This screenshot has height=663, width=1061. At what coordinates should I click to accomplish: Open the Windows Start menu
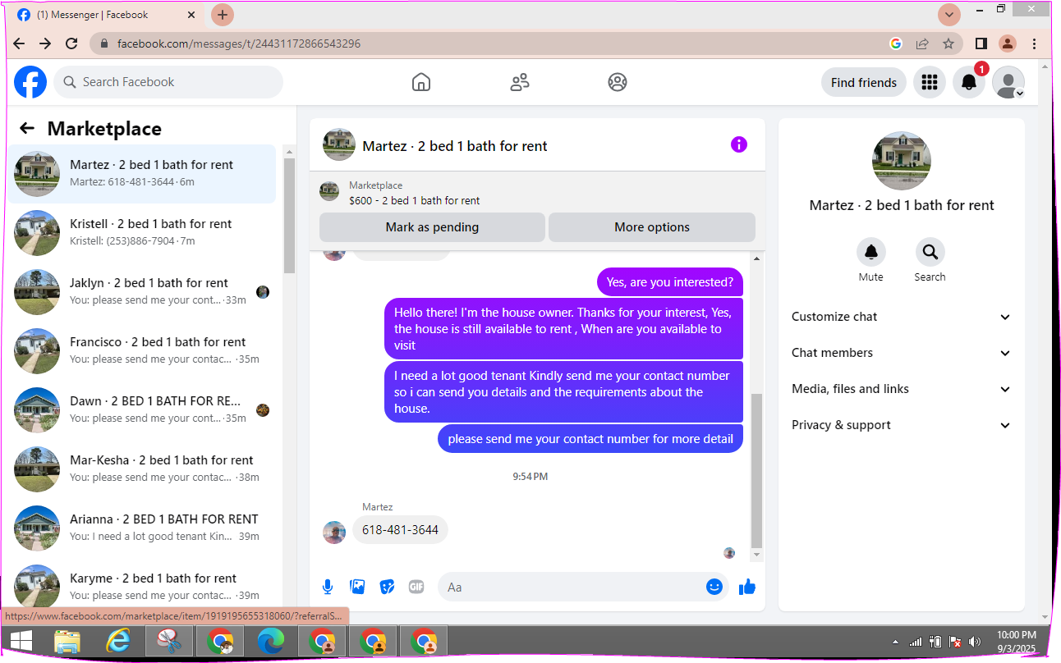[21, 641]
